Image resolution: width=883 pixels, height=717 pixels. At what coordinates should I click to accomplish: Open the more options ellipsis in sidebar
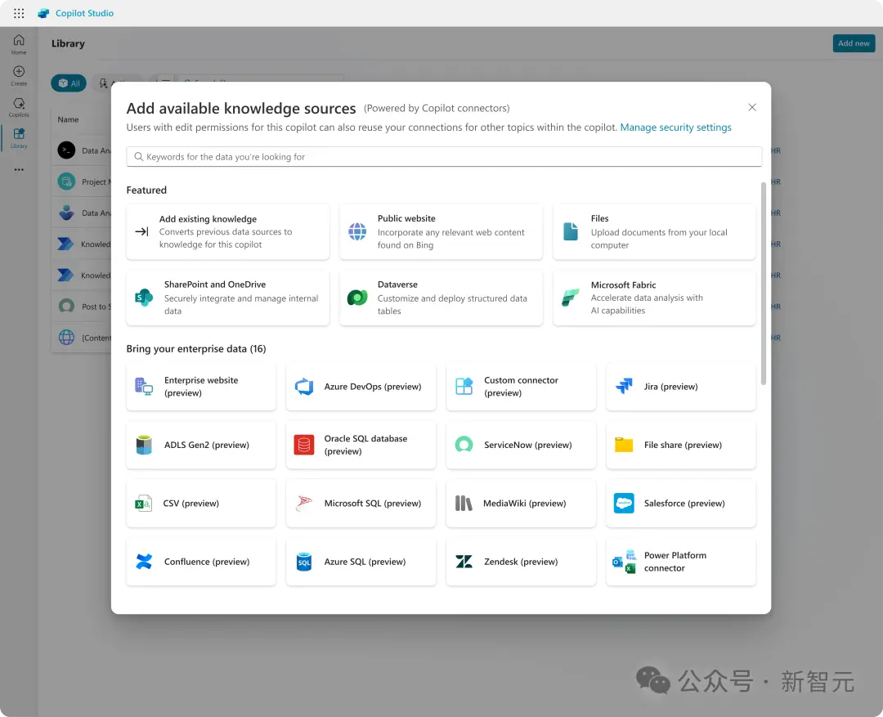click(x=19, y=169)
